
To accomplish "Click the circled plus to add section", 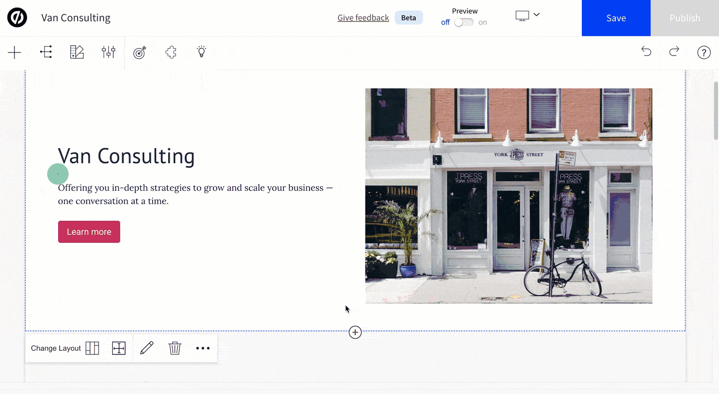I will click(x=355, y=332).
